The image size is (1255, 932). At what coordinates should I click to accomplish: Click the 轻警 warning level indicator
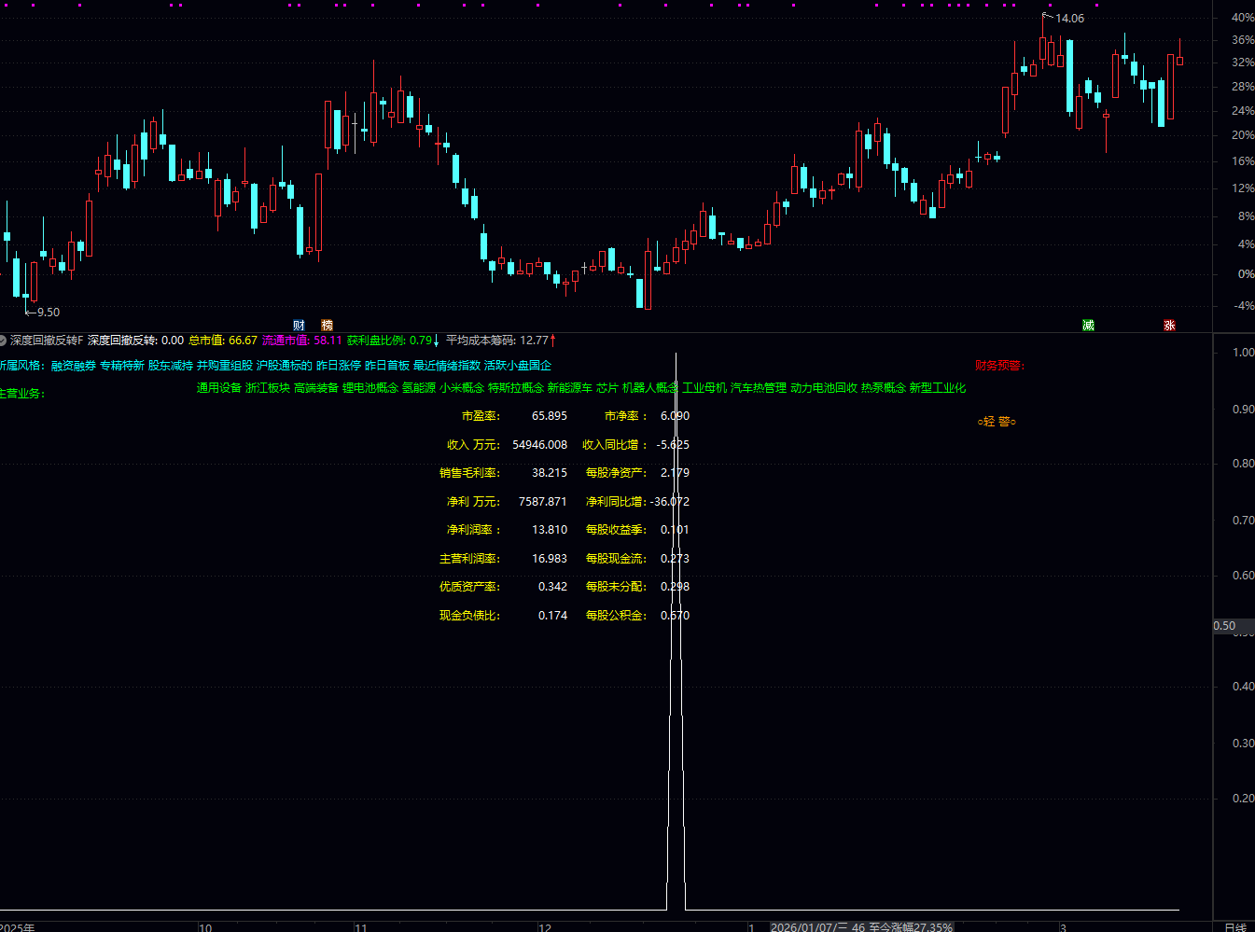(997, 422)
